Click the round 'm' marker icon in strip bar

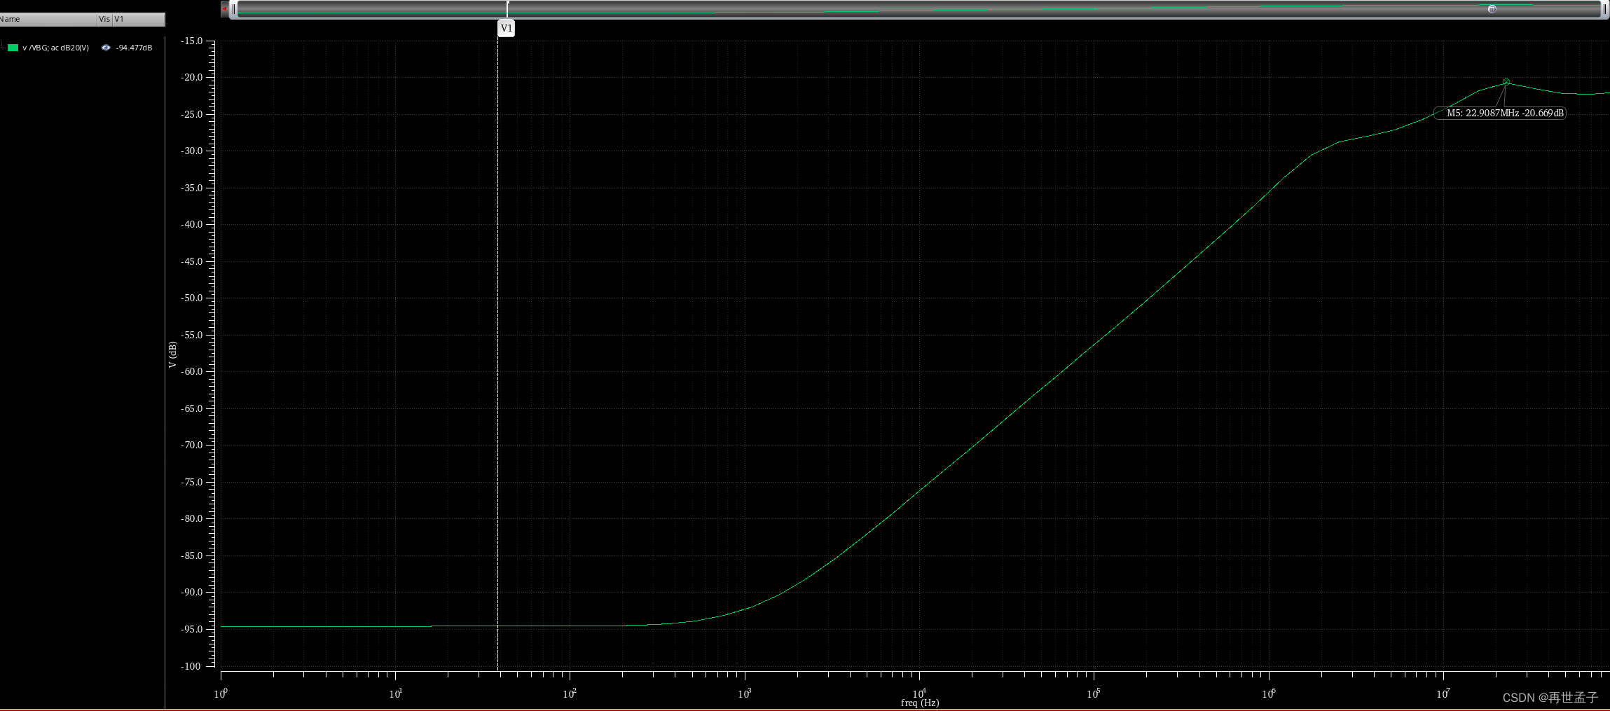coord(1492,9)
